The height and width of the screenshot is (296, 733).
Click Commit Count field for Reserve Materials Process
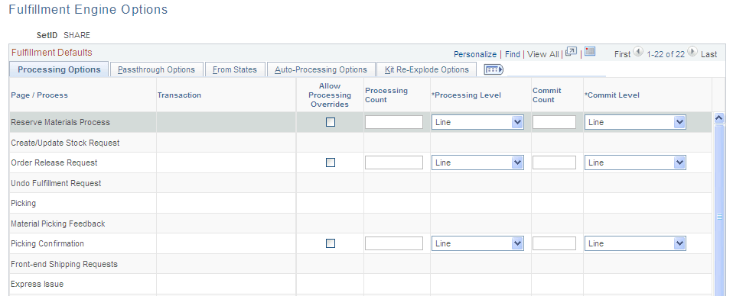[555, 122]
